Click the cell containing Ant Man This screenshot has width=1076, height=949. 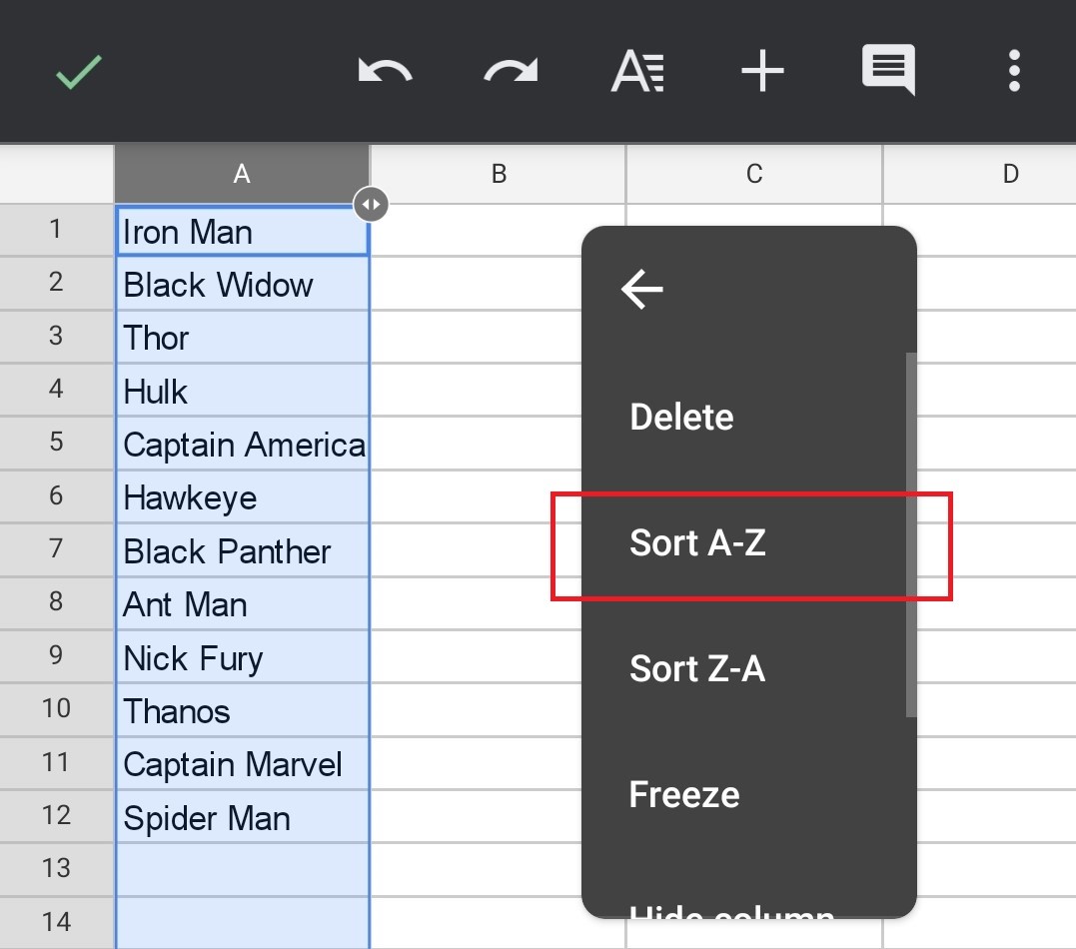[x=243, y=603]
